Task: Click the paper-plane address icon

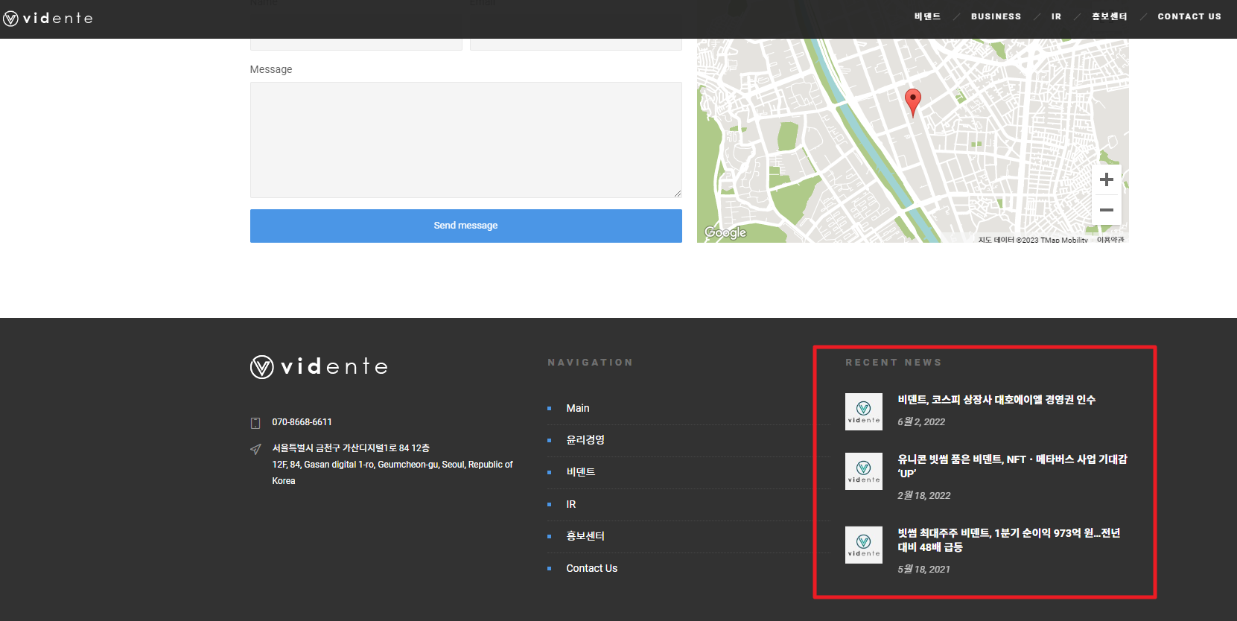Action: pyautogui.click(x=255, y=449)
